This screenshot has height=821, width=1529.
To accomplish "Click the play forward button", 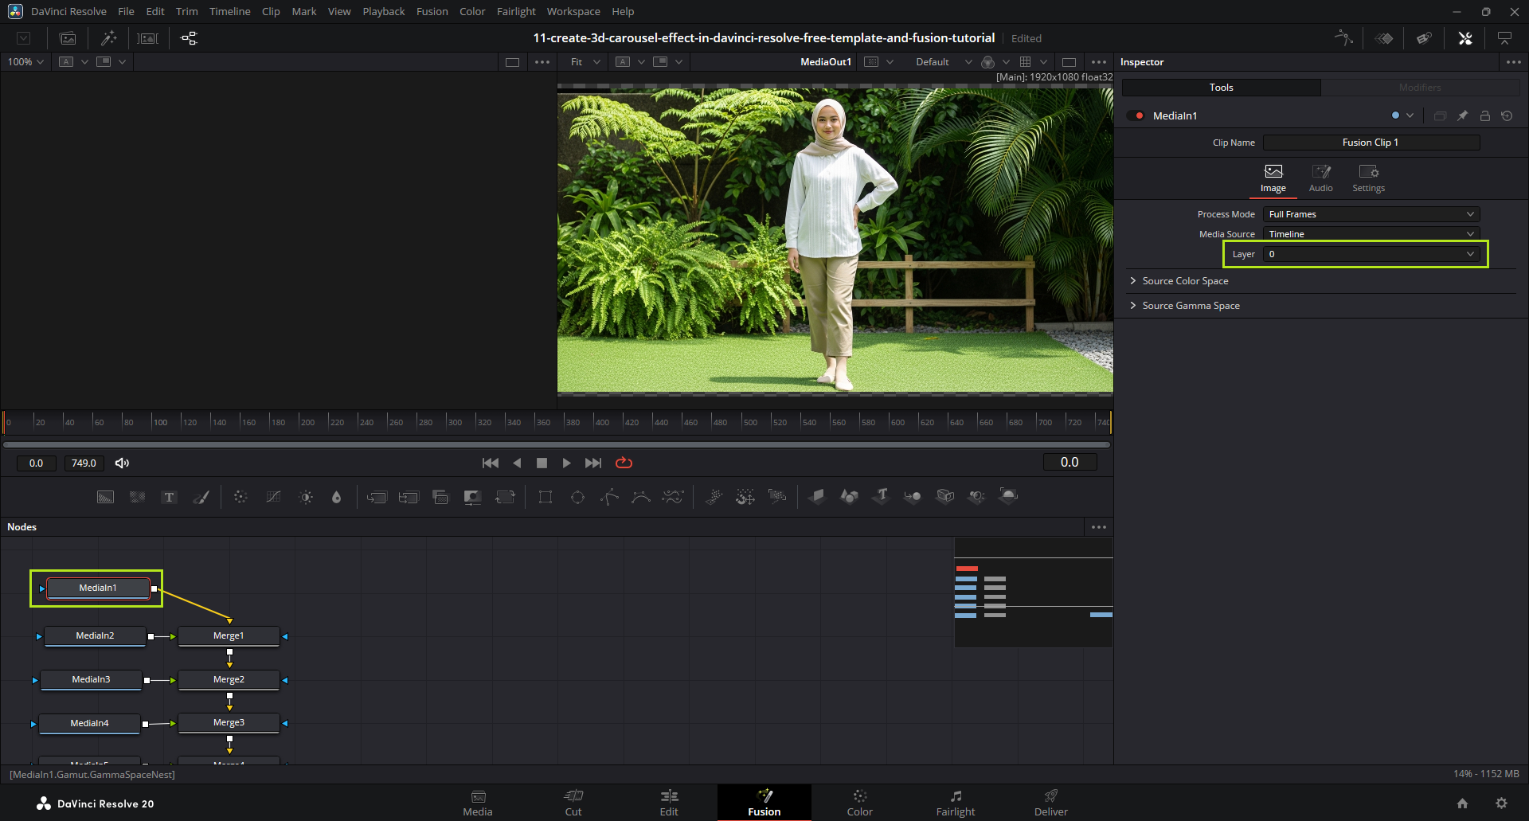I will point(566,463).
